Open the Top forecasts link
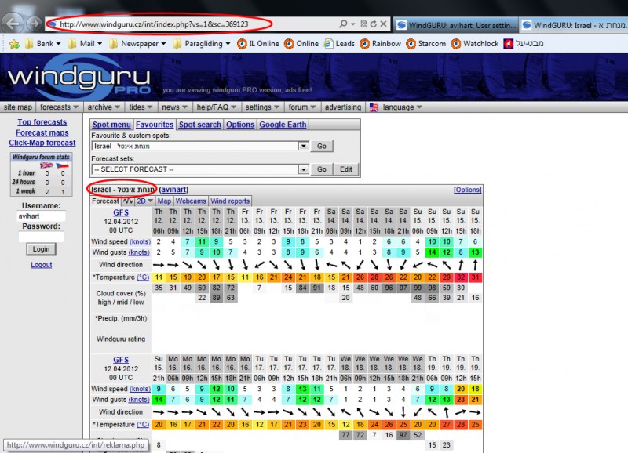 click(42, 122)
